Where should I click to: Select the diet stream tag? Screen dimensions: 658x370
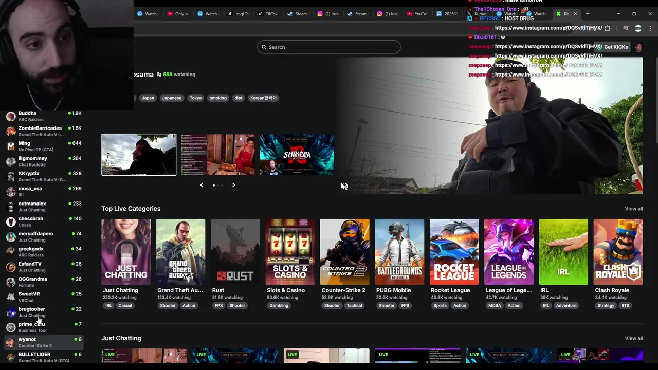238,98
